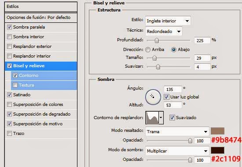Viewport: 242px width, 167px height.
Task: Click the highlight Opacidad field 100
Action: 202,141
